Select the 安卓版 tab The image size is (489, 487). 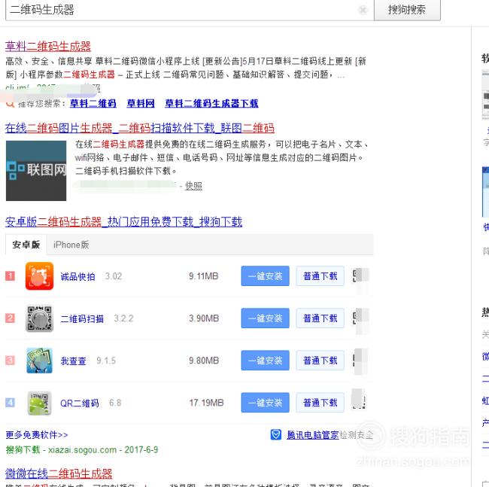tap(26, 245)
